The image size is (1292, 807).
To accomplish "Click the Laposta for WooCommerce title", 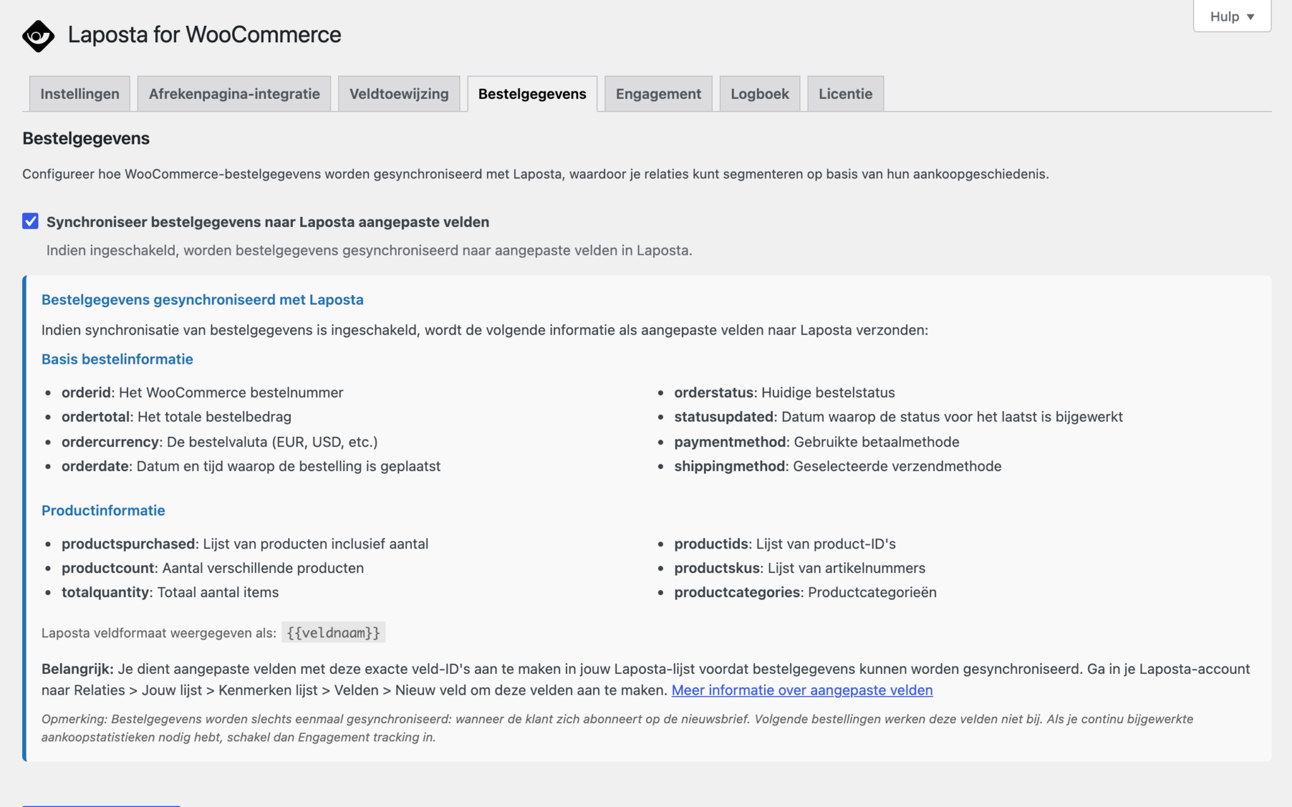I will click(x=204, y=35).
